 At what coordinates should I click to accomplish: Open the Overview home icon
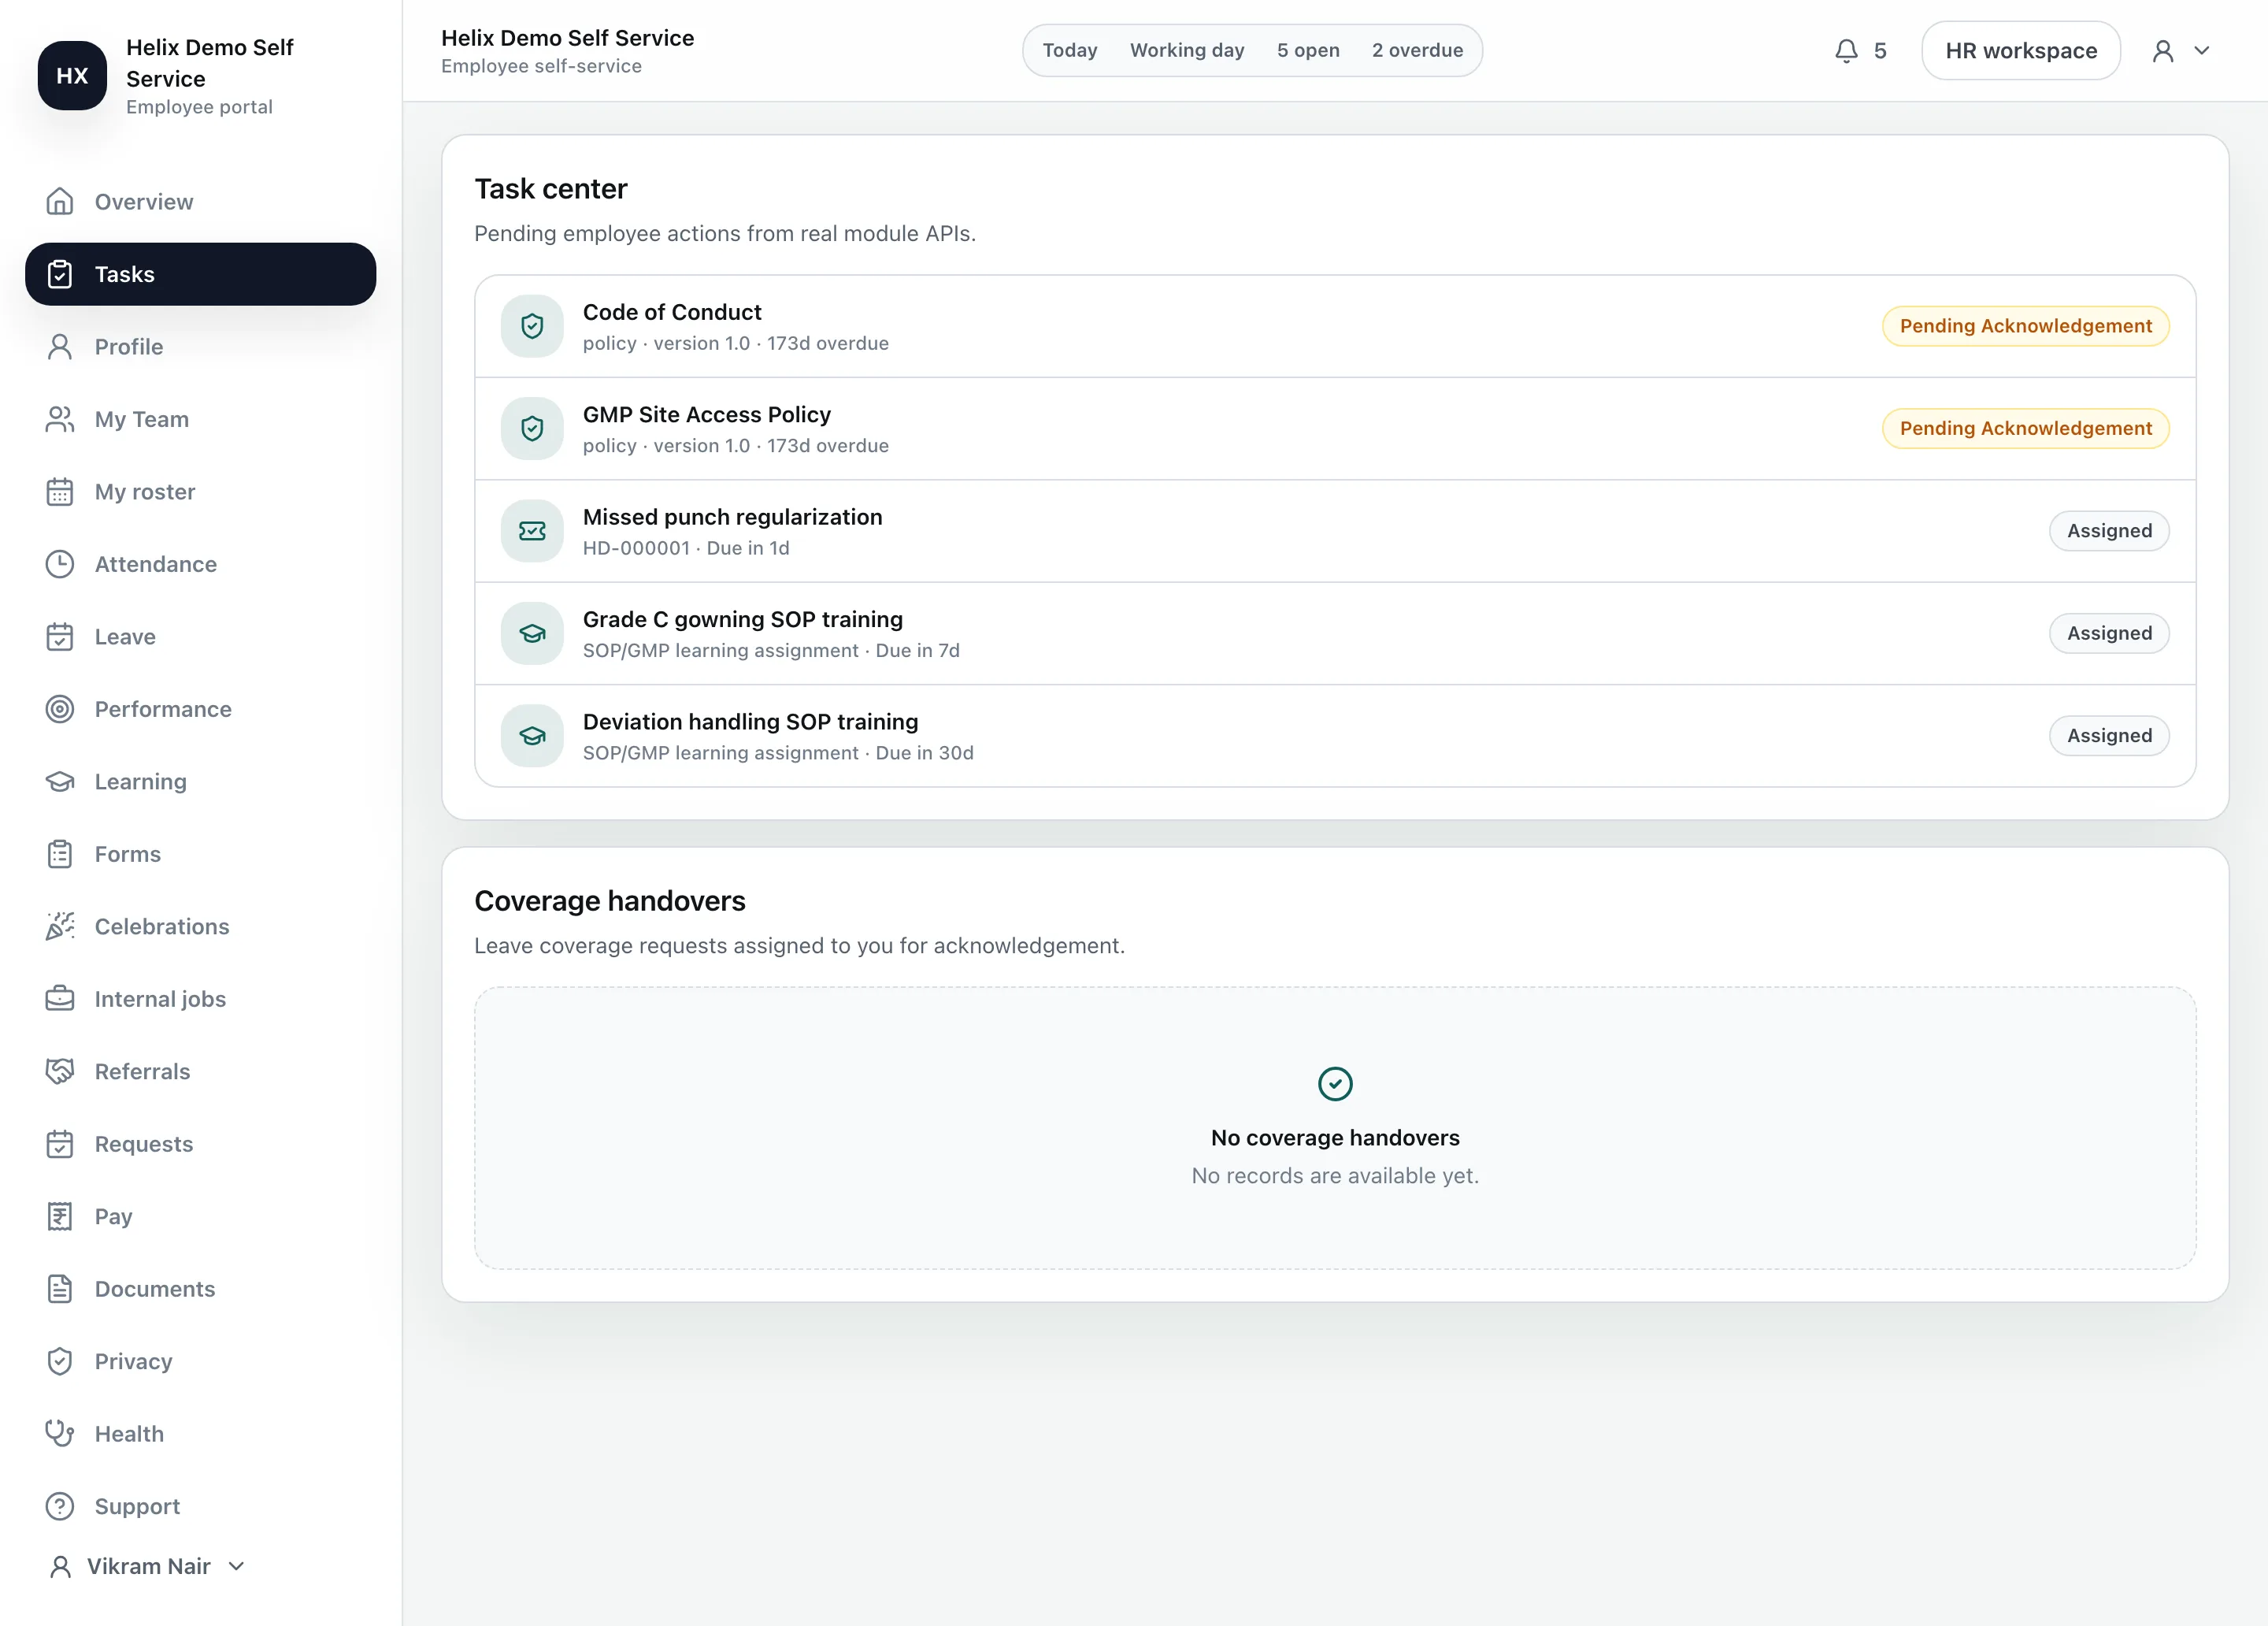click(60, 202)
